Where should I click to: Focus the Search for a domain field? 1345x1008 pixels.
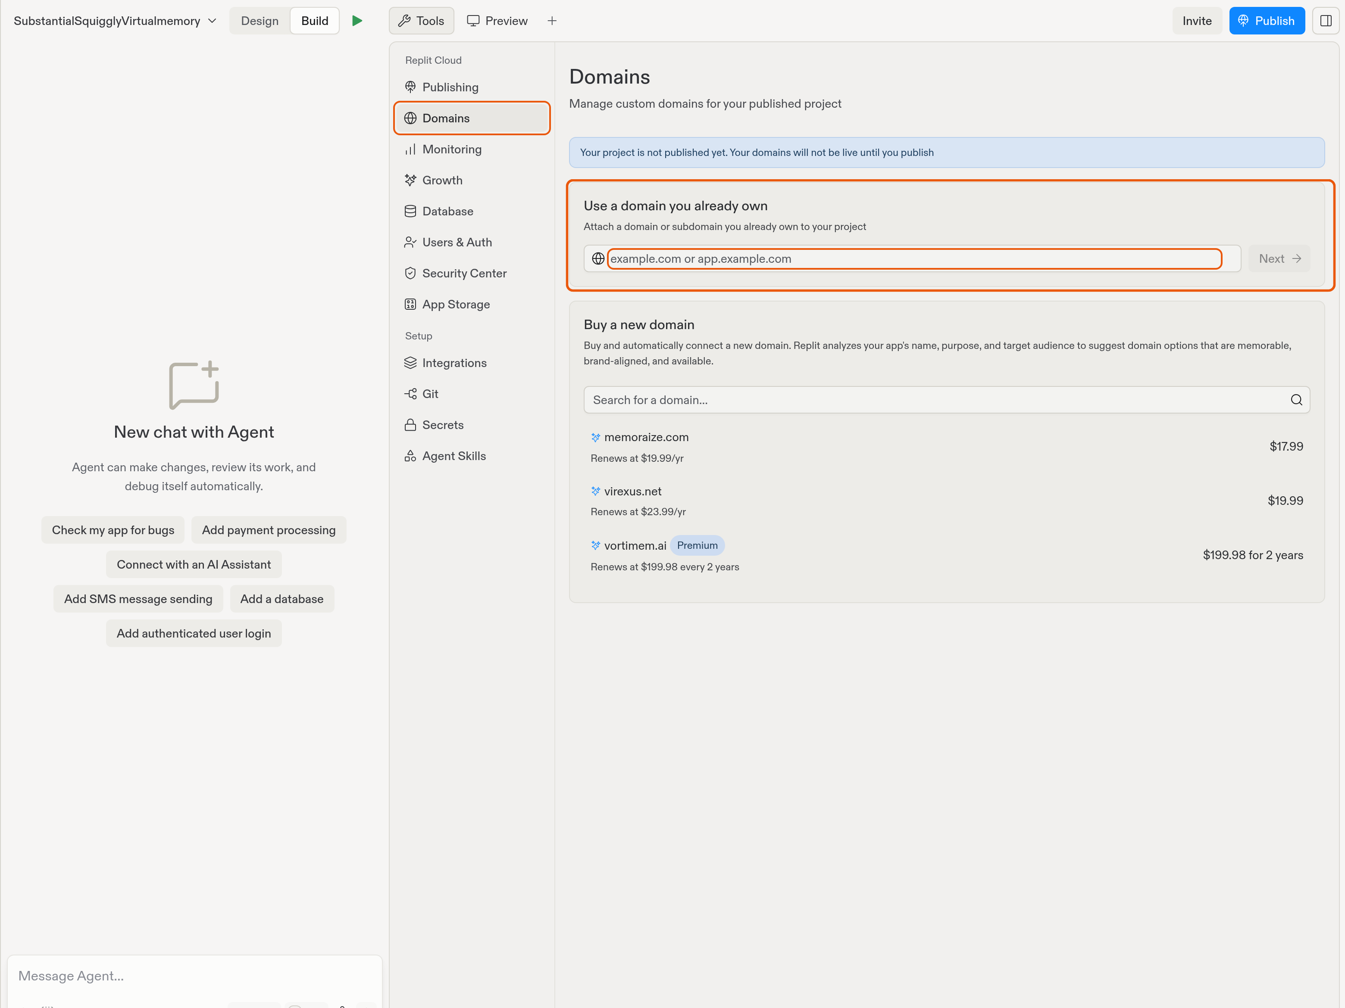coord(946,400)
